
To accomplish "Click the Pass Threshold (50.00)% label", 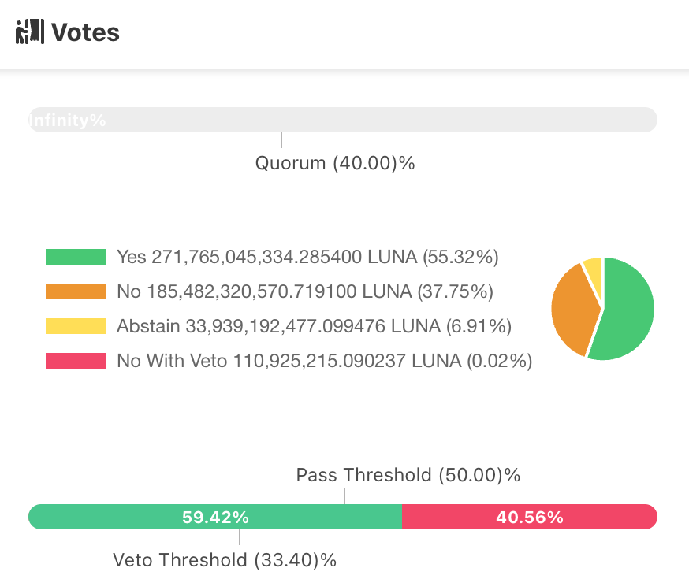I will coord(408,475).
